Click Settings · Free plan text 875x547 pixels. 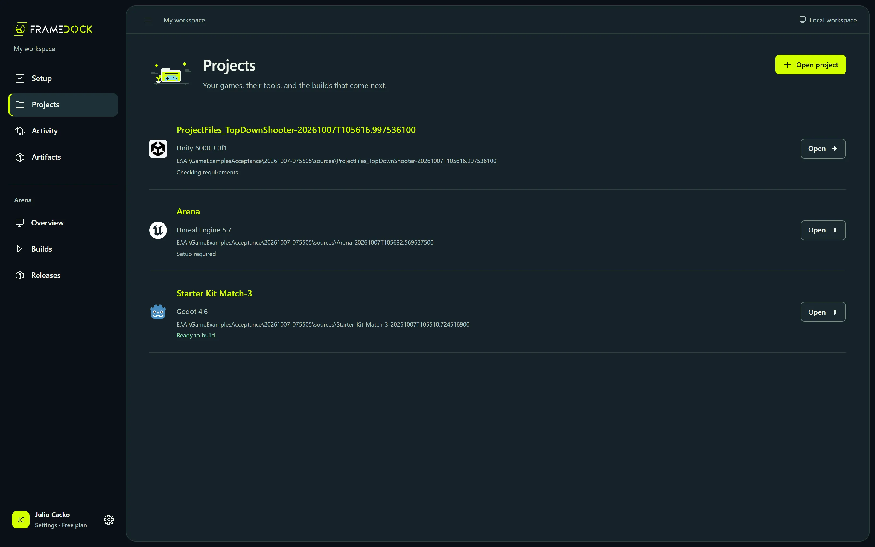(61, 525)
